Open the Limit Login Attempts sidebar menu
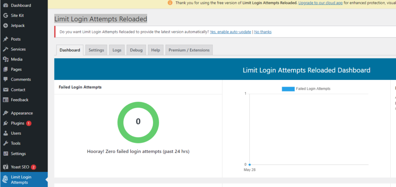The image size is (396, 187). coord(24,180)
